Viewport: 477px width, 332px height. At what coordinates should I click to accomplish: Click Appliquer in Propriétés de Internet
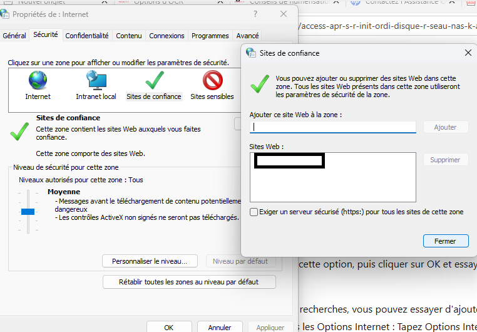pos(270,327)
